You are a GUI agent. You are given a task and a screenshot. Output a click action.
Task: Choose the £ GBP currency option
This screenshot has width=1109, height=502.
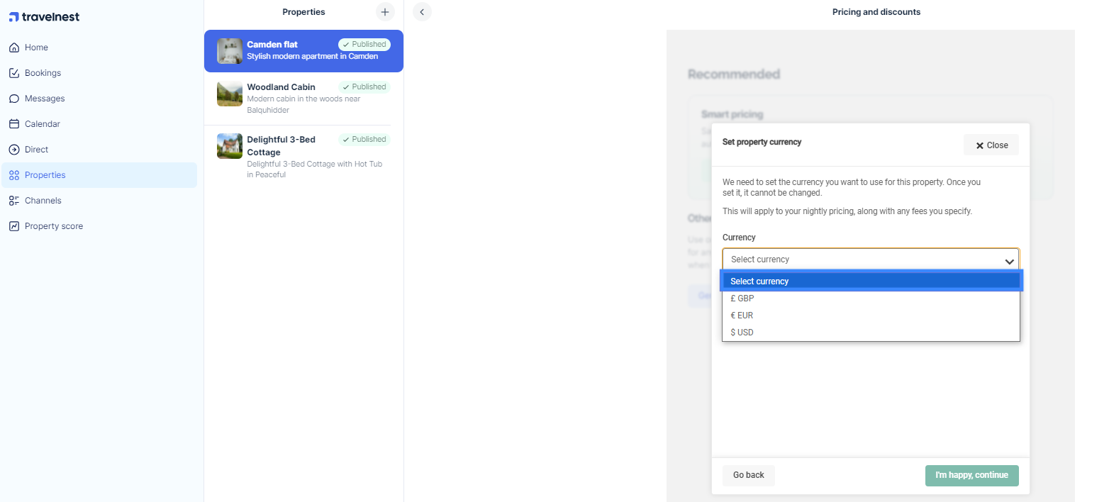[x=871, y=299]
